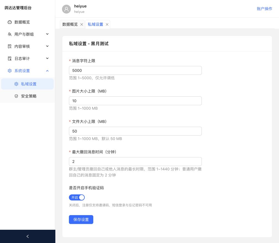The height and width of the screenshot is (243, 279).
Task: Open the 账户操作 link
Action: click(264, 9)
